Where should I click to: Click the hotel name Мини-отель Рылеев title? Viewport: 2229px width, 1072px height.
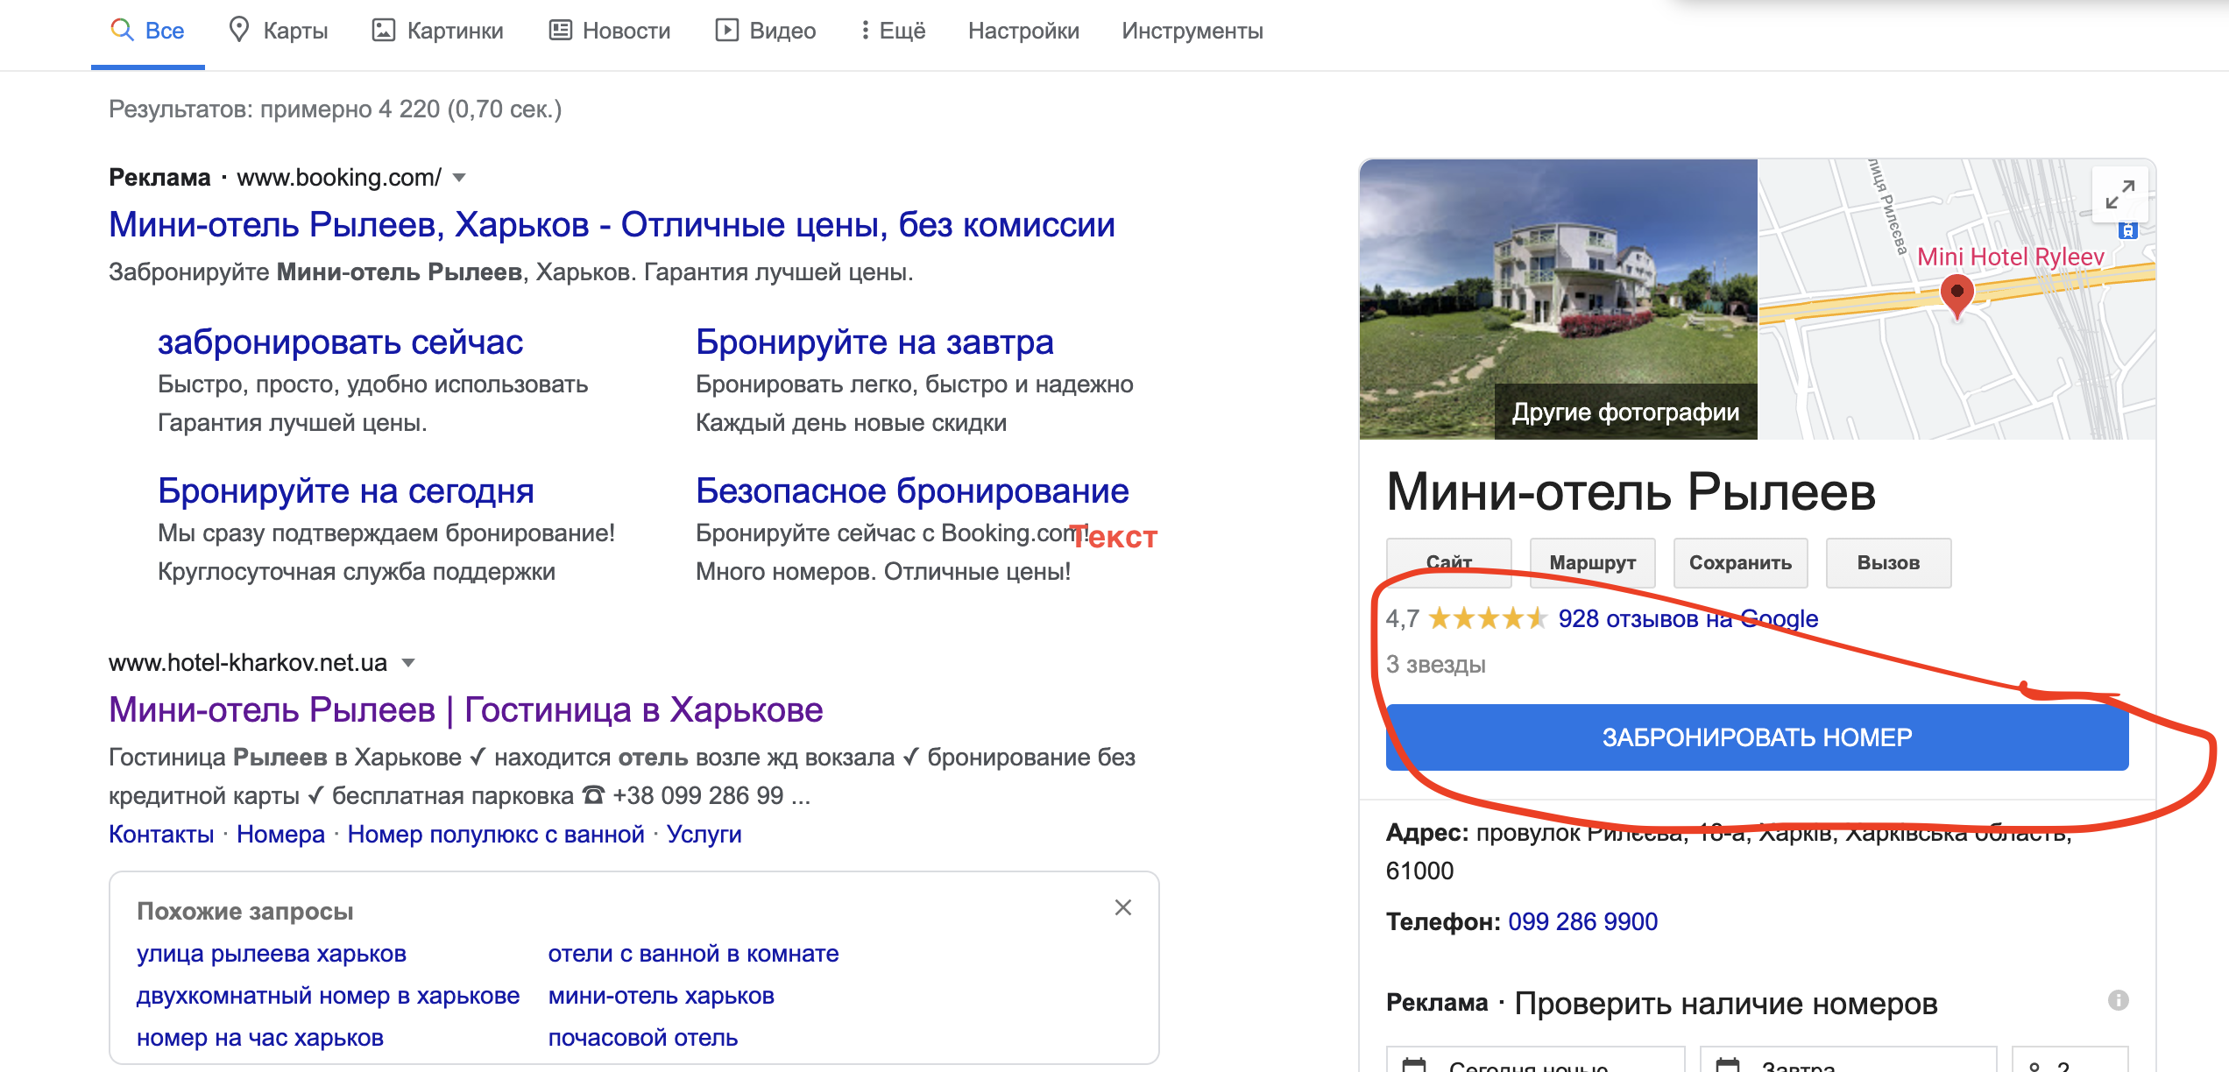[1631, 492]
